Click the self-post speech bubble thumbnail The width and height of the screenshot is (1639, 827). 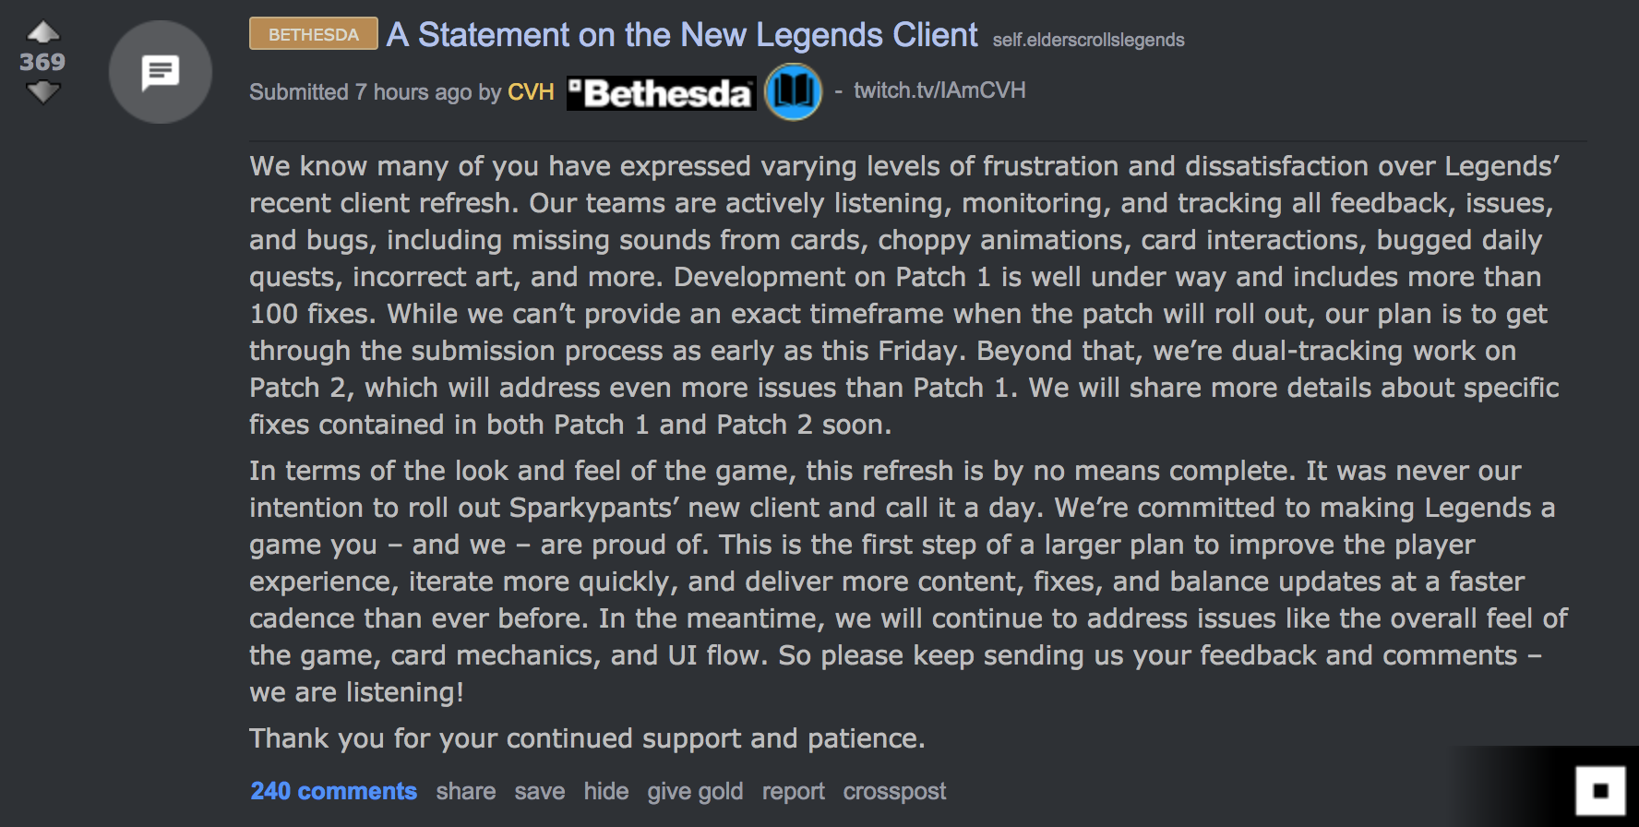click(161, 72)
